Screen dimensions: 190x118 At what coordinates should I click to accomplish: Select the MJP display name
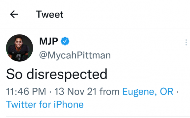coord(49,41)
